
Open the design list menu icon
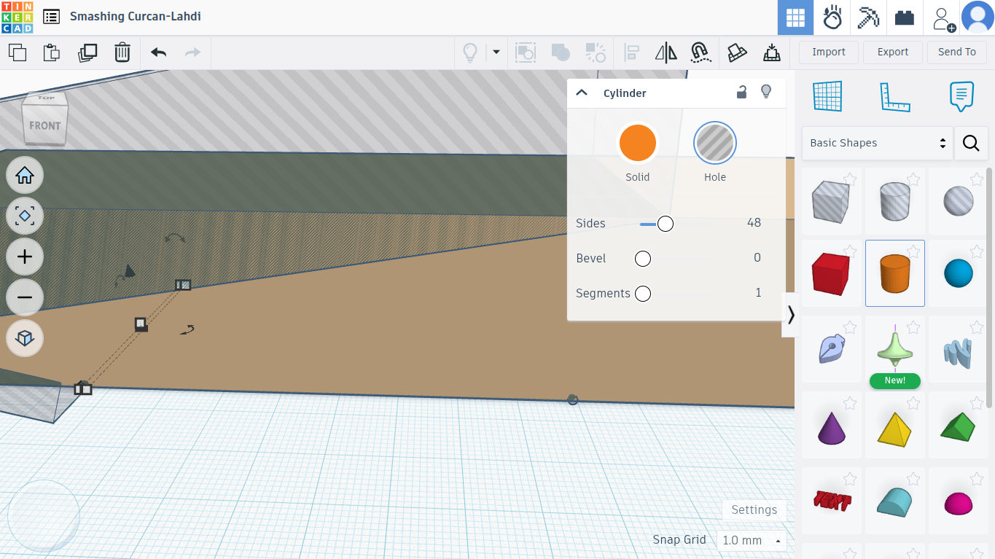[51, 16]
